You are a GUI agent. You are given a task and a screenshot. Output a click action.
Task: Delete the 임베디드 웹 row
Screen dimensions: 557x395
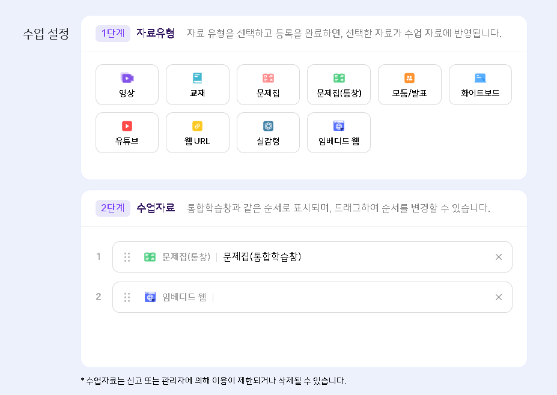point(498,297)
